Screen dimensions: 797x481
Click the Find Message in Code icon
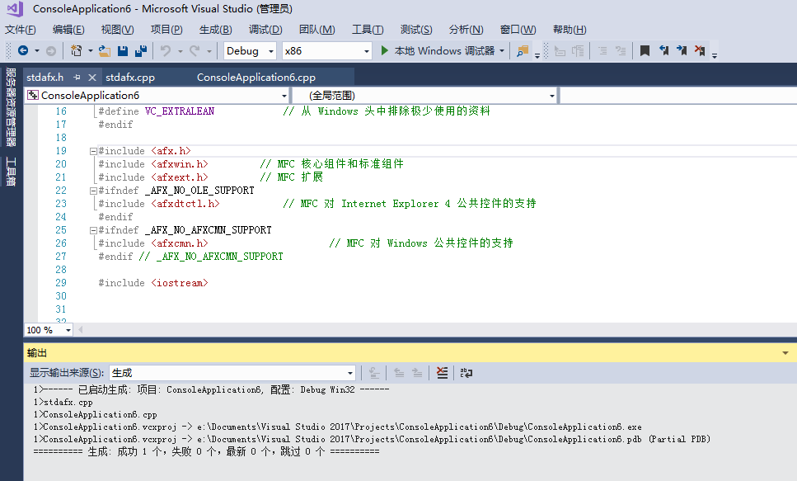tap(374, 373)
